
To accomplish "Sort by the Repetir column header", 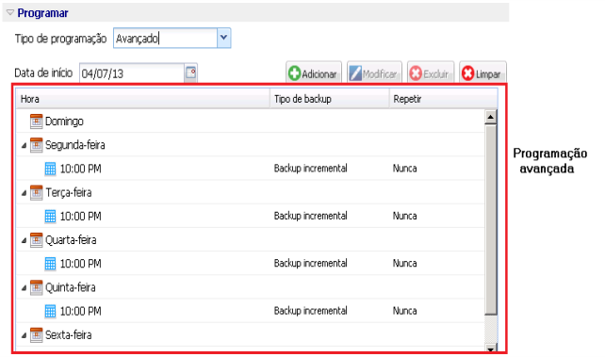I will [x=443, y=99].
